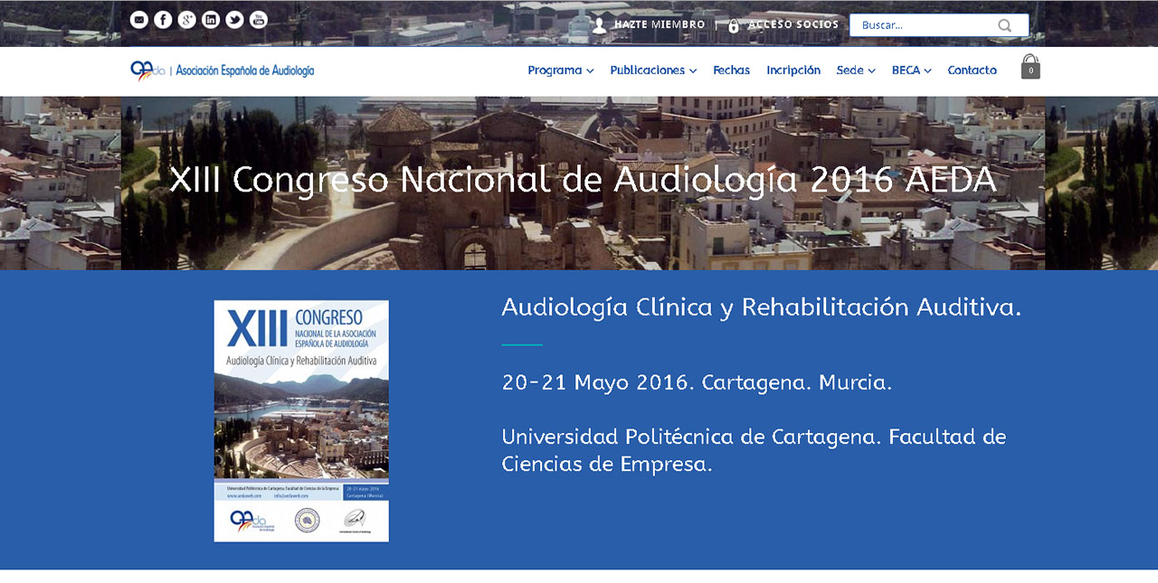
Task: Open the shopping bag cart icon
Action: 1030,68
